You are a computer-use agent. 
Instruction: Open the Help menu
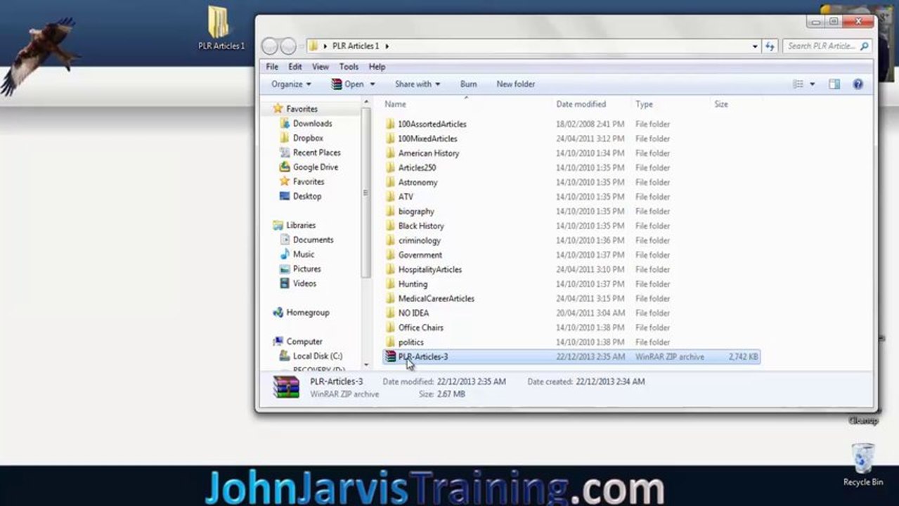(377, 67)
